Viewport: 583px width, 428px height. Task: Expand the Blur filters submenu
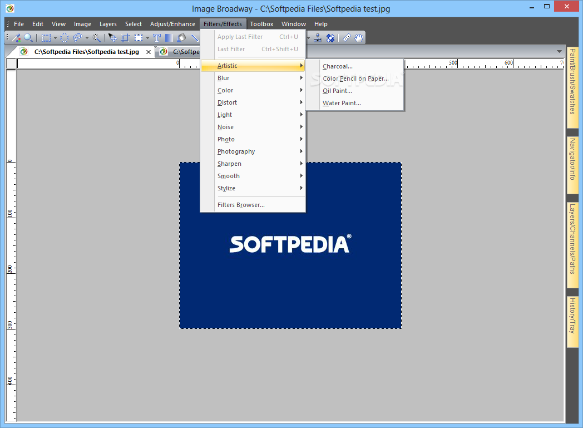(253, 78)
